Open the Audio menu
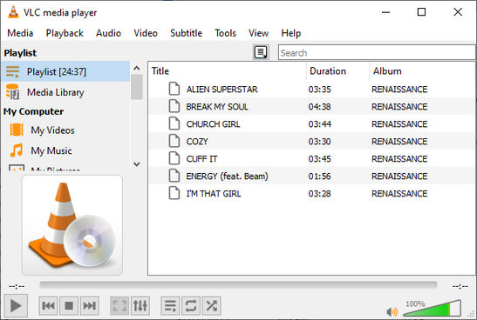477x320 pixels. 108,33
